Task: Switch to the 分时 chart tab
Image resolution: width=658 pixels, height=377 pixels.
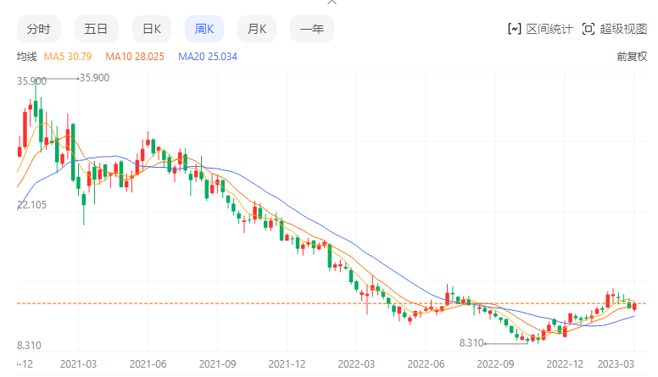Action: pyautogui.click(x=39, y=29)
